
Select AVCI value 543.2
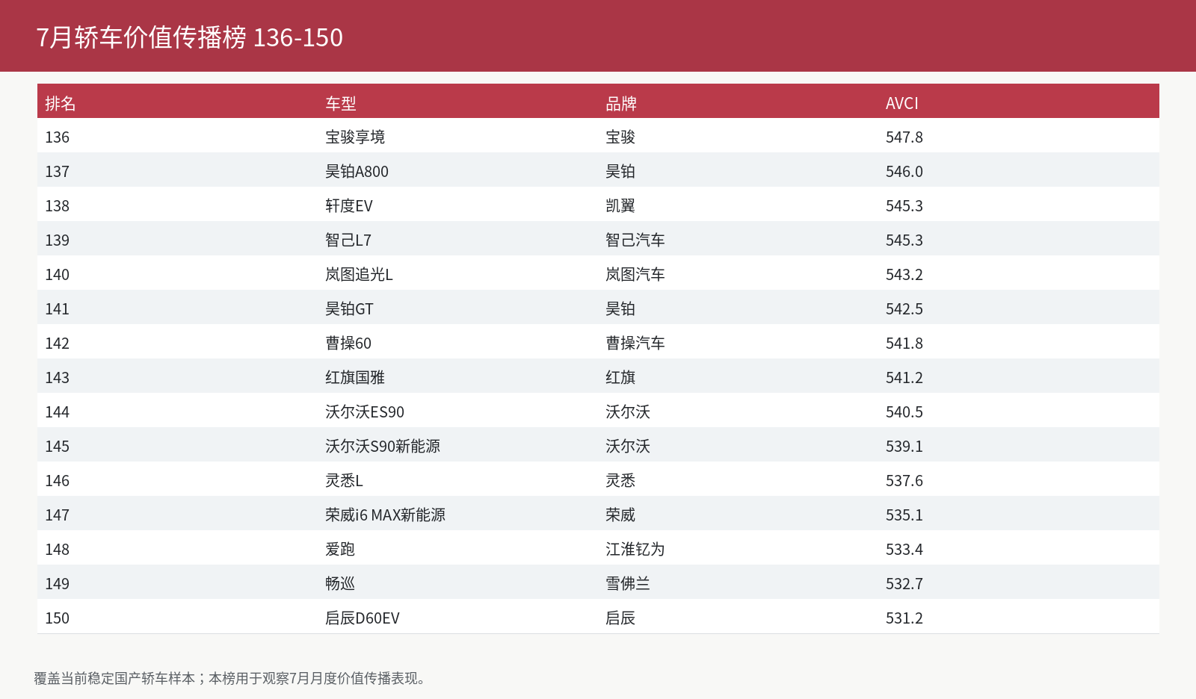[904, 275]
